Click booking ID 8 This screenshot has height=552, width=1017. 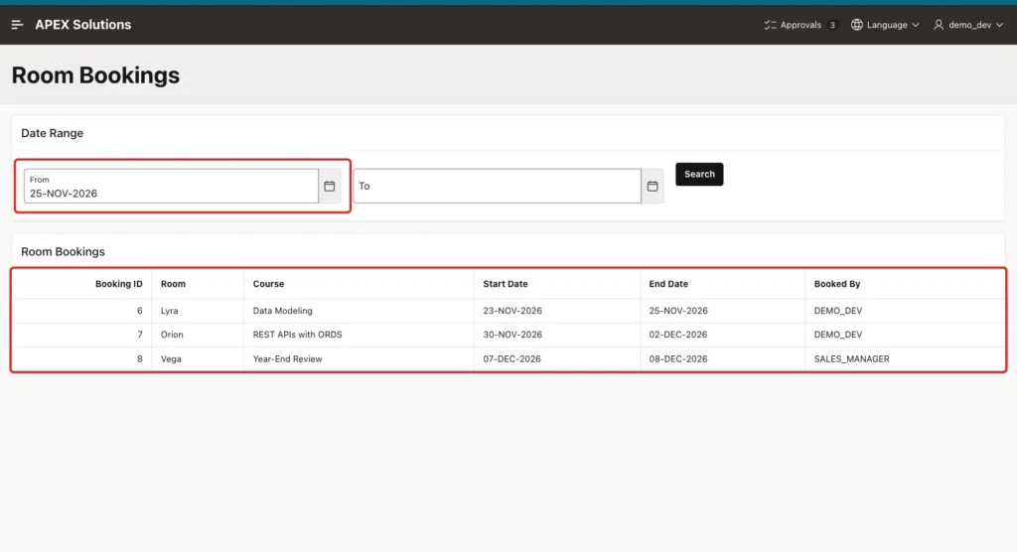pos(139,358)
